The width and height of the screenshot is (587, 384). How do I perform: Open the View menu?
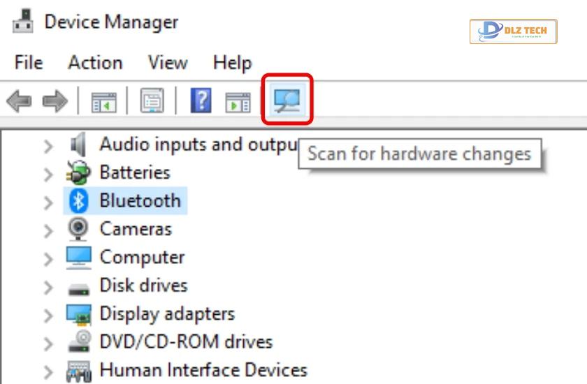tap(168, 62)
